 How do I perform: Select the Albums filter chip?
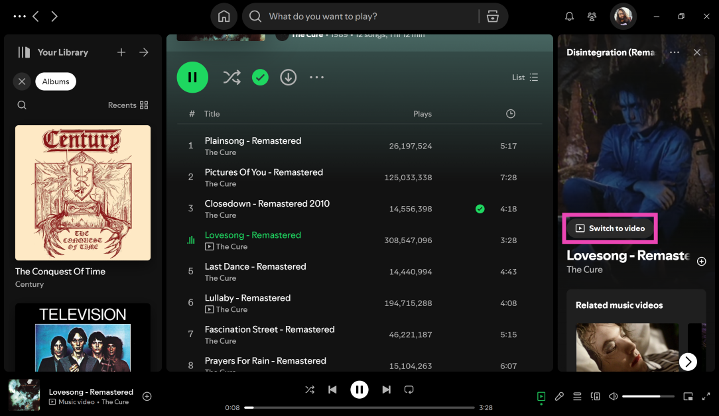tap(56, 81)
